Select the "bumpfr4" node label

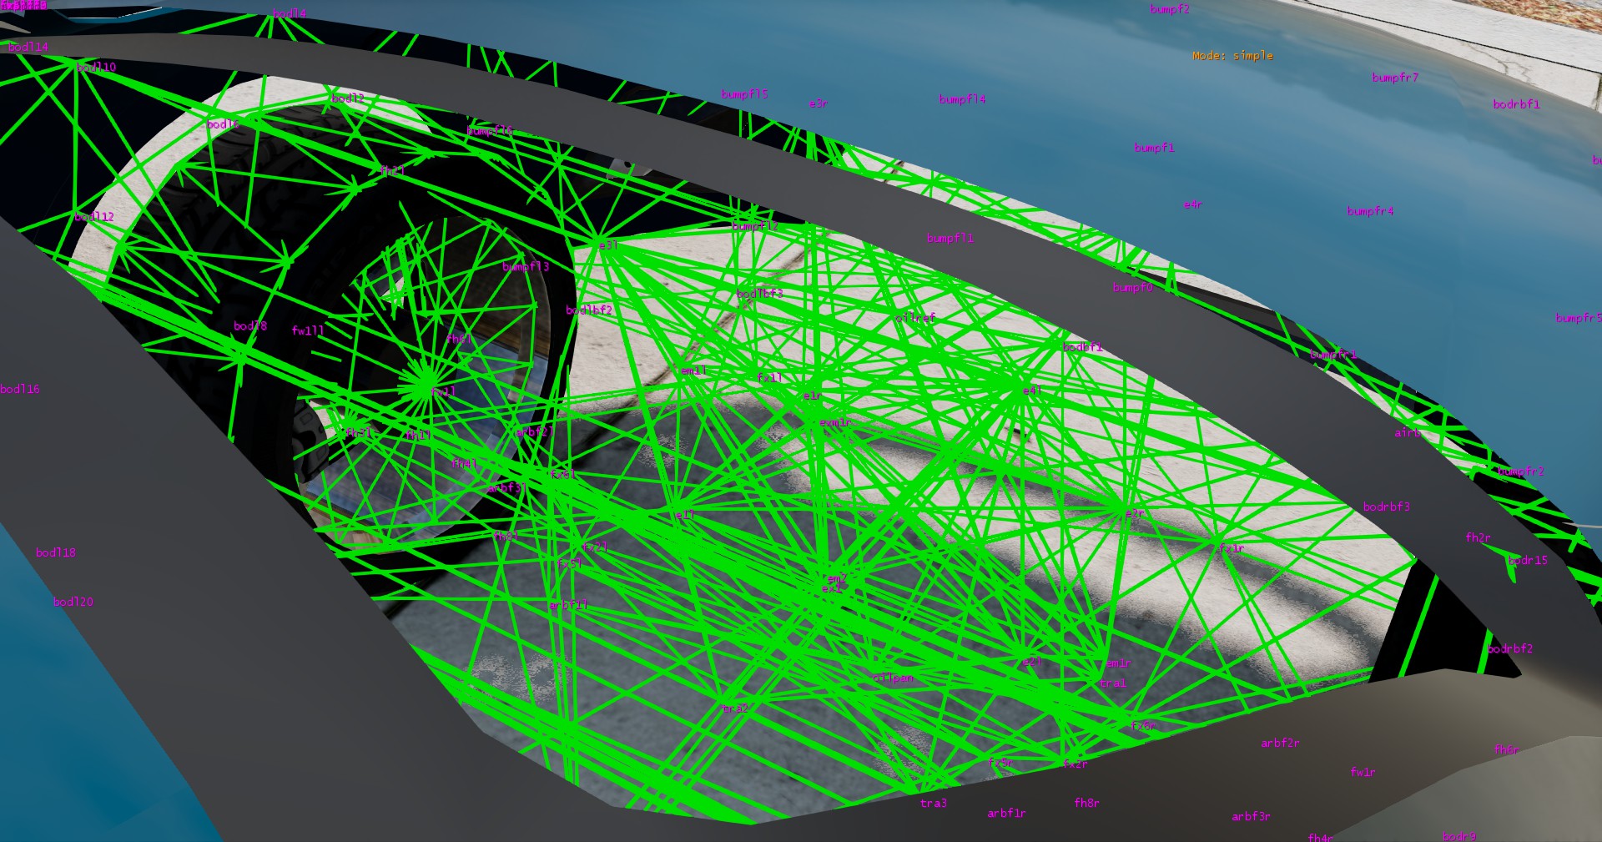click(x=1370, y=211)
